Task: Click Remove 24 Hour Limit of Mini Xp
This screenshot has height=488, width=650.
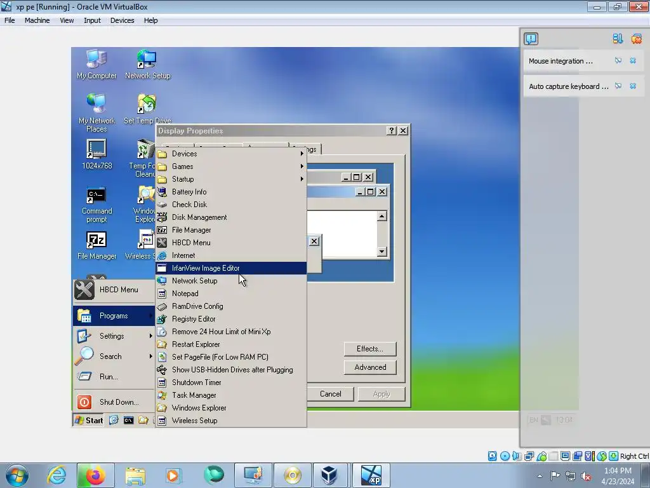Action: pyautogui.click(x=231, y=332)
